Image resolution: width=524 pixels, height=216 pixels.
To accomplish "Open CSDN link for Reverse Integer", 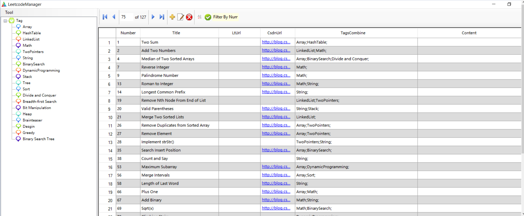I will [276, 67].
